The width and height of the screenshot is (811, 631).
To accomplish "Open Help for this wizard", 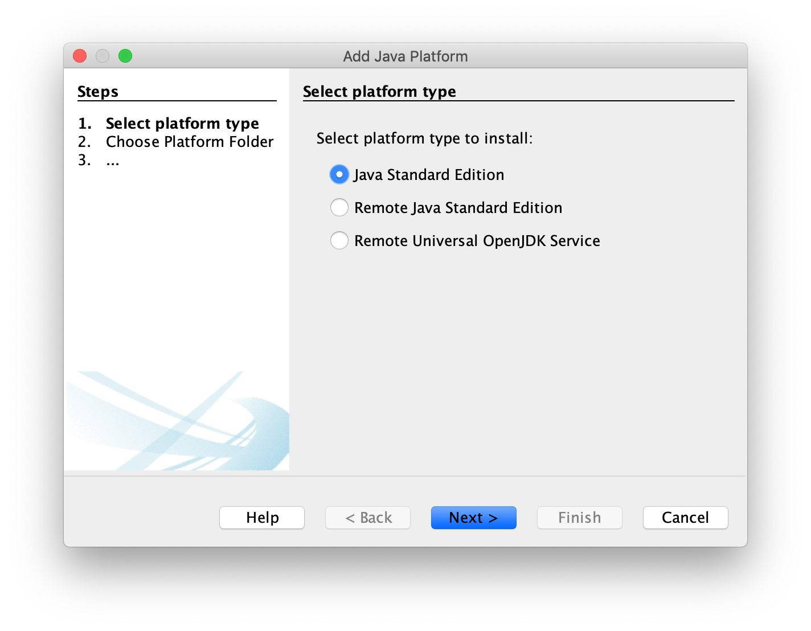I will point(261,518).
